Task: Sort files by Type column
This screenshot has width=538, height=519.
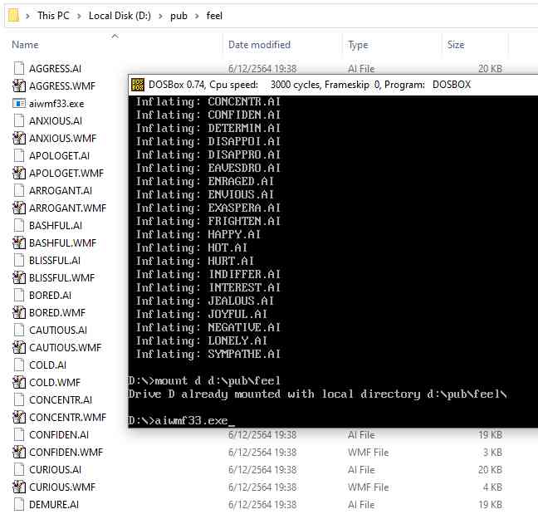Action: 359,45
